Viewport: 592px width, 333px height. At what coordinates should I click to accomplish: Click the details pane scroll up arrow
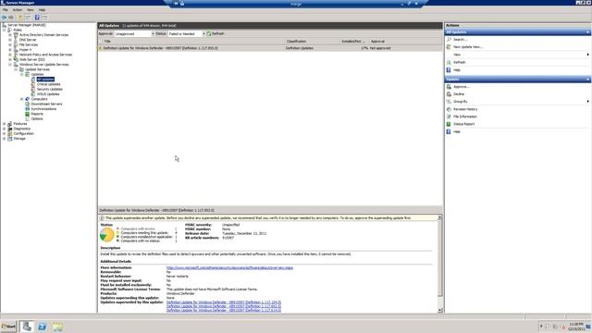coord(440,218)
